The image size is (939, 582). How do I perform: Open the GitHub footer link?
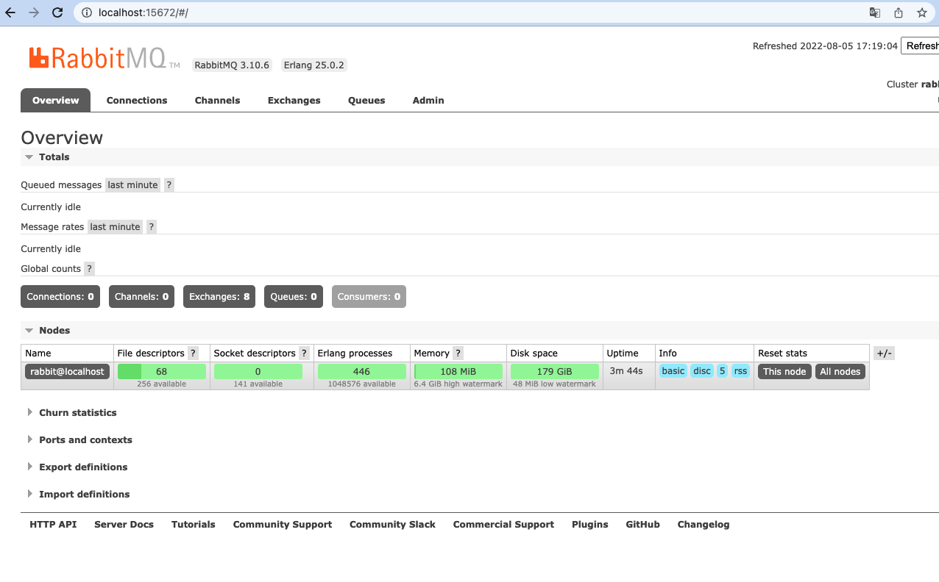pos(643,525)
